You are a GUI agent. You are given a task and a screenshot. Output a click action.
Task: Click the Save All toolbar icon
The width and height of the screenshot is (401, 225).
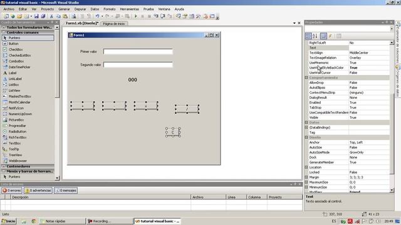43,16
